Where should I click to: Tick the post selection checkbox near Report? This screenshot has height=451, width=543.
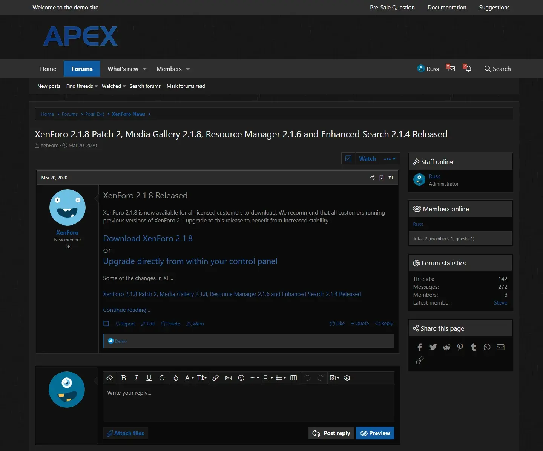pyautogui.click(x=106, y=324)
